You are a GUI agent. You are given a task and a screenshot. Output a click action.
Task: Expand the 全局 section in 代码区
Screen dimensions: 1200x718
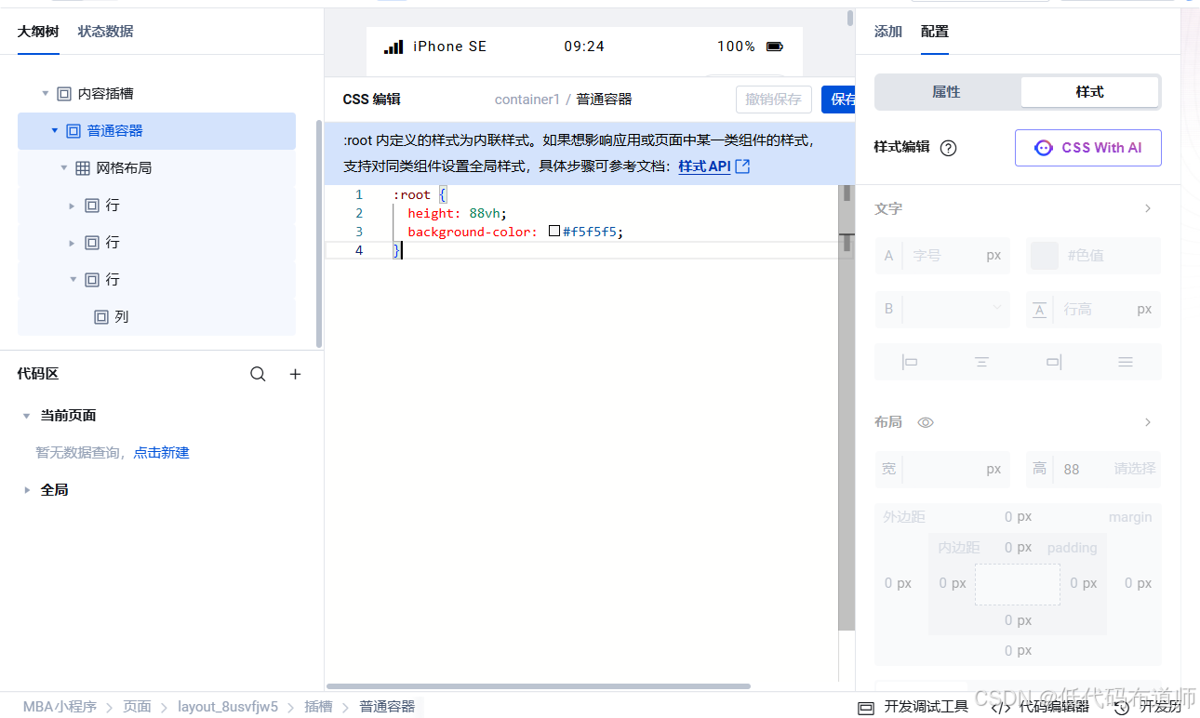[x=26, y=489]
